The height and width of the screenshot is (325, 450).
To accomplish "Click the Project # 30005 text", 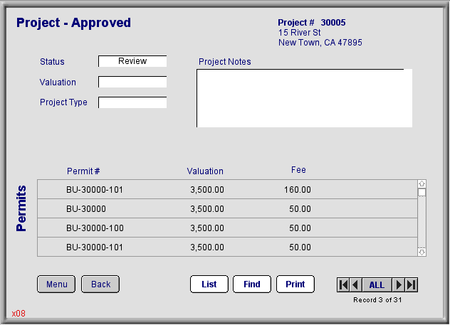I will [x=312, y=22].
